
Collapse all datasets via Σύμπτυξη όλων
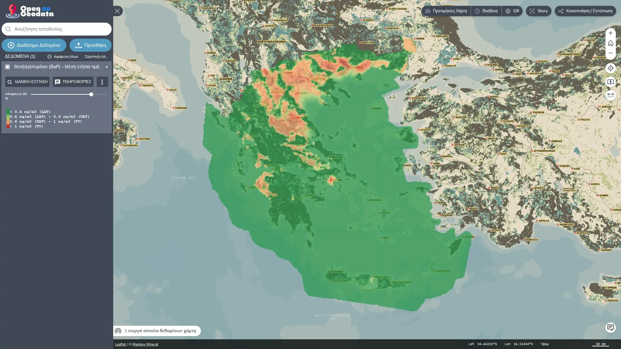pyautogui.click(x=96, y=57)
